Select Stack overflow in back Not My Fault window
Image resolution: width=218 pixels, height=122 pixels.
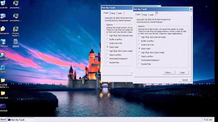114,55
